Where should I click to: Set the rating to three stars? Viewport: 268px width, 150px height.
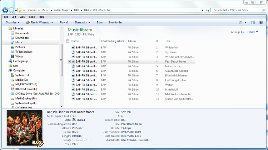(81, 140)
